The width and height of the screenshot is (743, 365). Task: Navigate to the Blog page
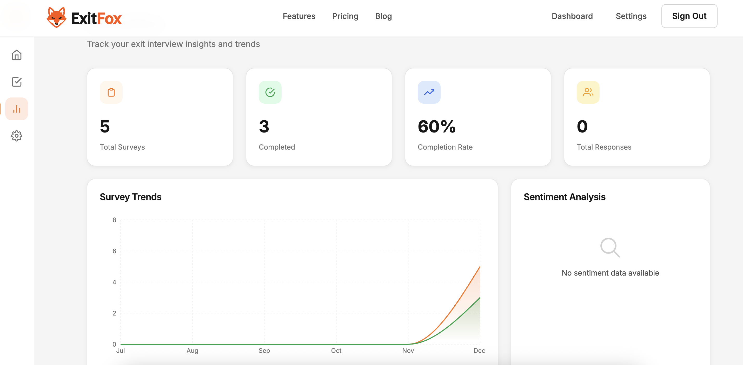click(x=383, y=16)
